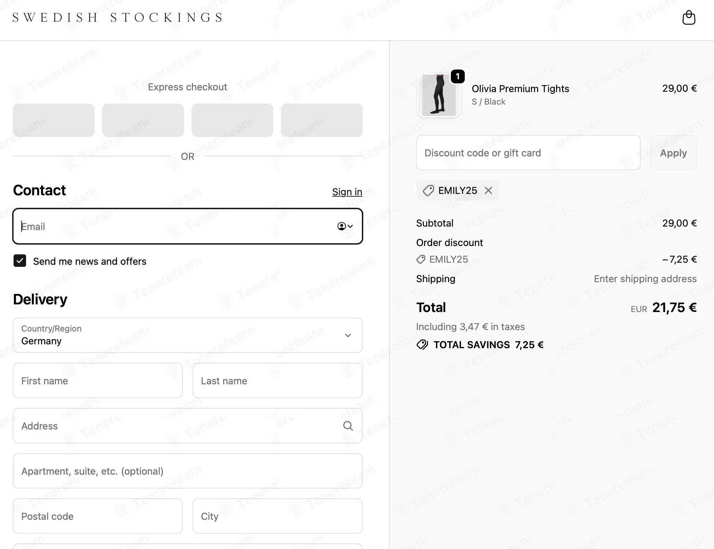This screenshot has width=714, height=549.
Task: Click the Apply discount button
Action: (673, 153)
